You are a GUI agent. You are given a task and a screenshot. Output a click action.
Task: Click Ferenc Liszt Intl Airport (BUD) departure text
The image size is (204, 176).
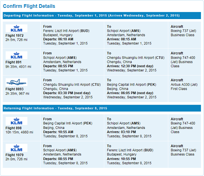coord(66,31)
